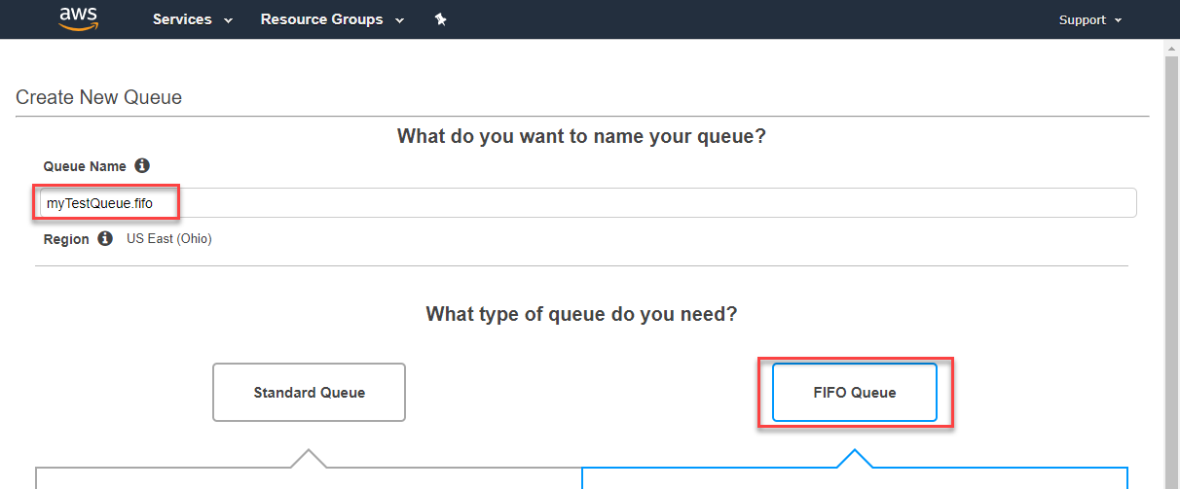1180x489 pixels.
Task: Open the Services menu
Action: 182,19
